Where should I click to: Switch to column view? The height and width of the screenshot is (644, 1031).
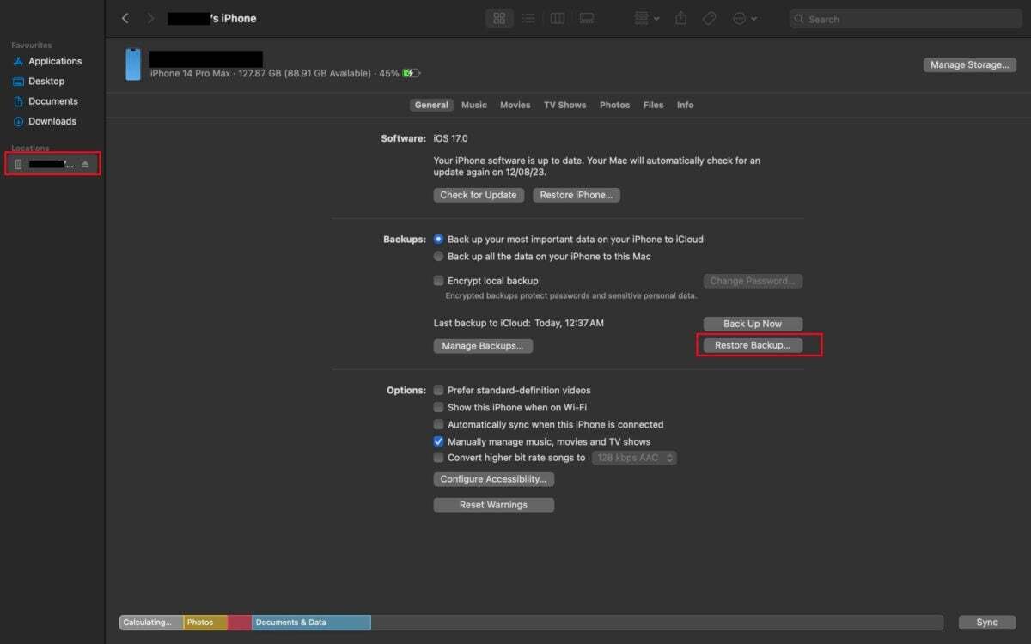click(557, 18)
